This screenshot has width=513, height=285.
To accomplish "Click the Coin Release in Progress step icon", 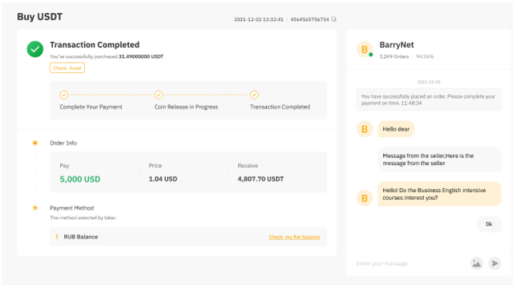I will pyautogui.click(x=158, y=94).
